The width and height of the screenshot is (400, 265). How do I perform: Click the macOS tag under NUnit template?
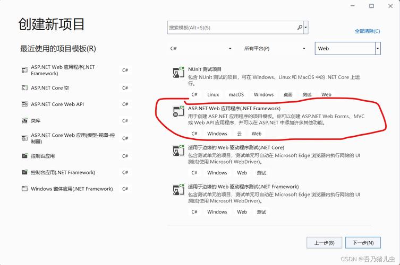(x=236, y=94)
